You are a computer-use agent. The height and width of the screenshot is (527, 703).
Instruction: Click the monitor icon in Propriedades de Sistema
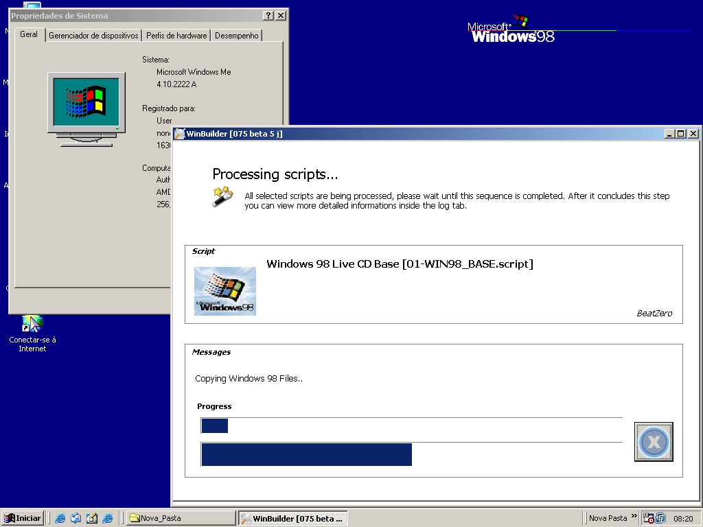tap(85, 103)
